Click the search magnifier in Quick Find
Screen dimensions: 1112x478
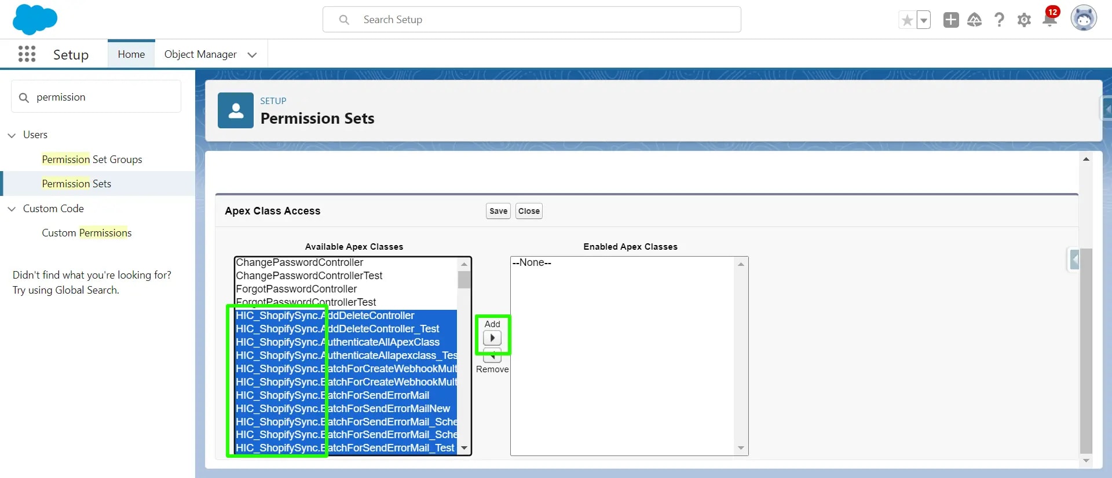click(x=24, y=97)
